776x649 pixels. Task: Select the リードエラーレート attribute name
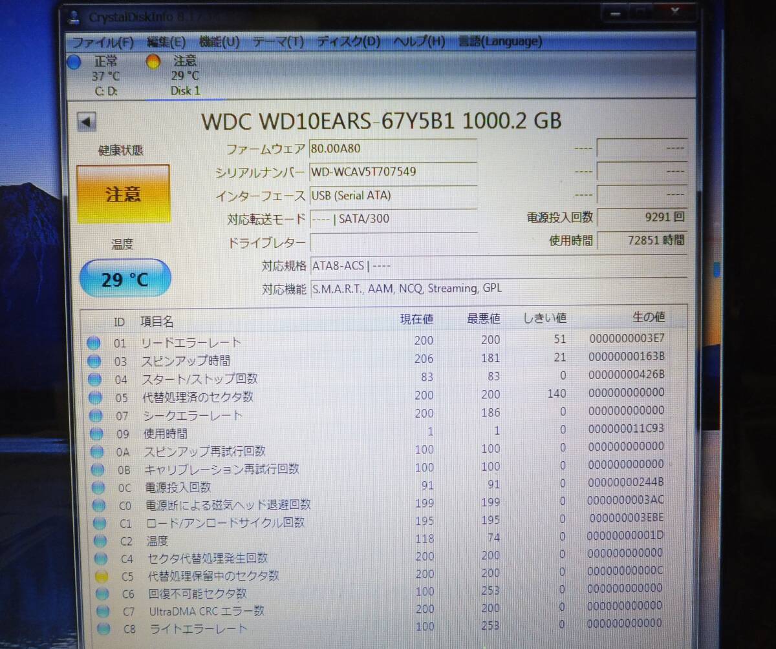click(191, 342)
